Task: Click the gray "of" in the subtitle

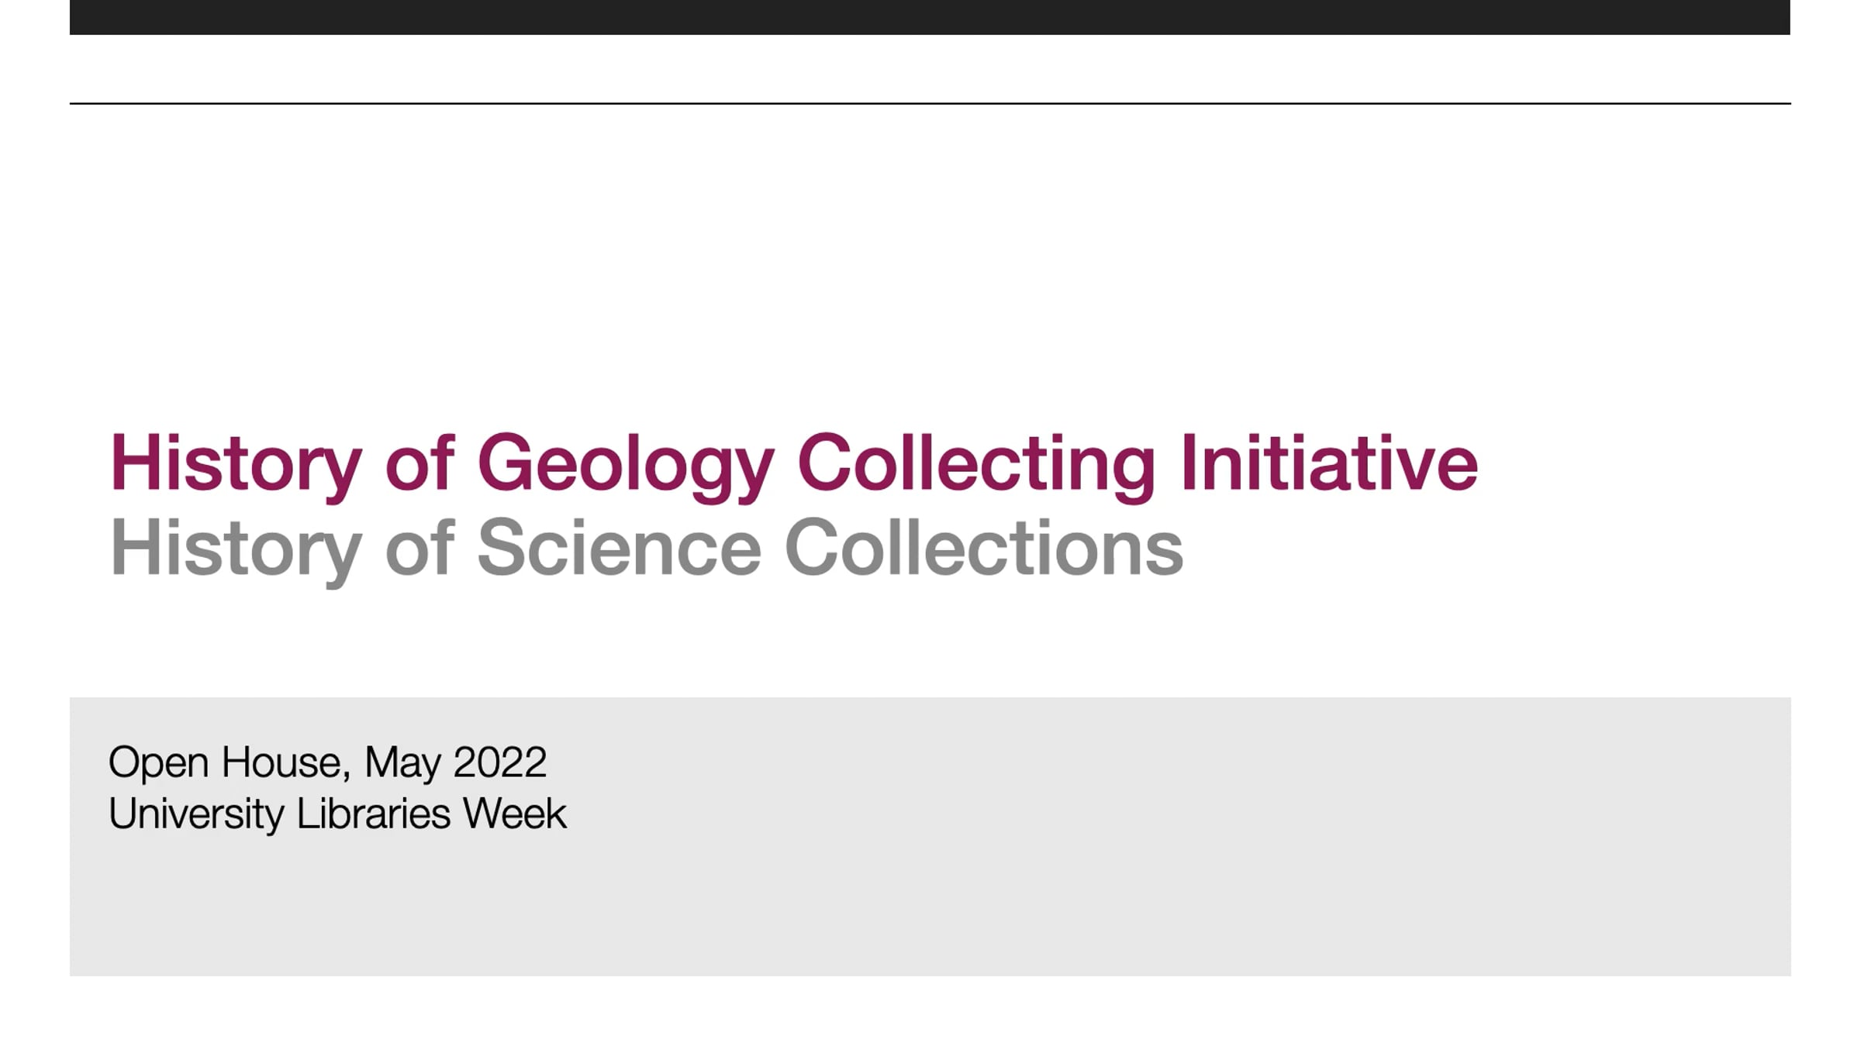Action: point(419,549)
